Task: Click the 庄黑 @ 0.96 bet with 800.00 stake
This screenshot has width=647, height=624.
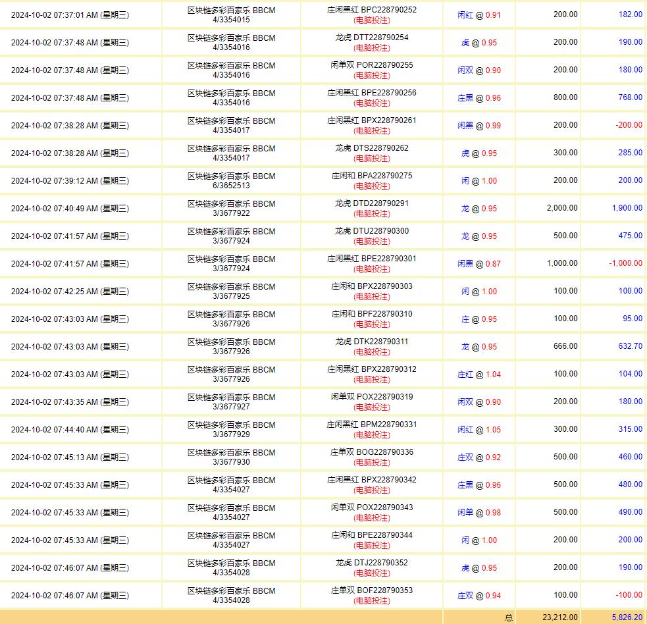Action: coord(479,97)
